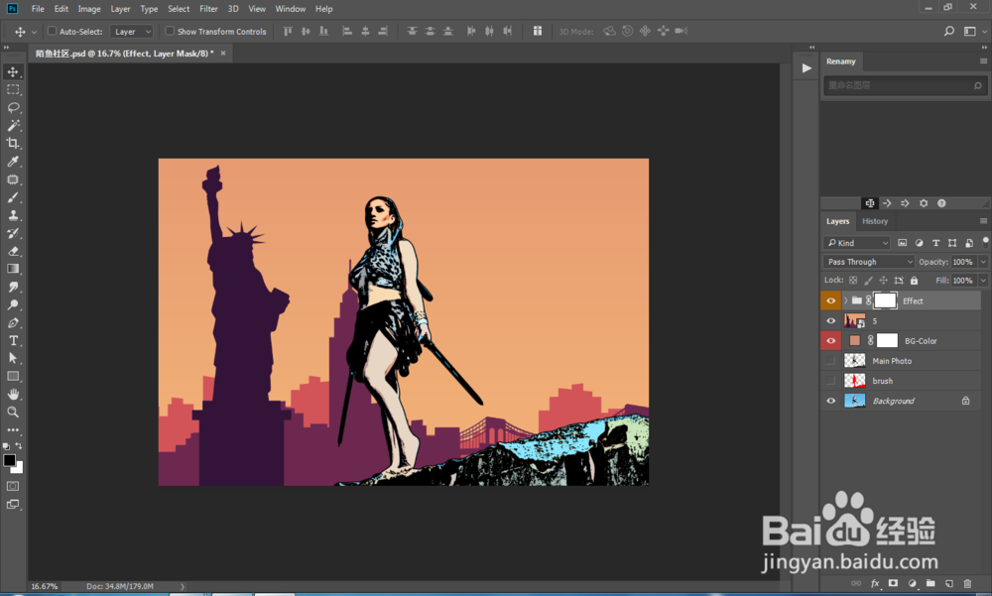Hide the Background layer
Image resolution: width=992 pixels, height=596 pixels.
(830, 401)
